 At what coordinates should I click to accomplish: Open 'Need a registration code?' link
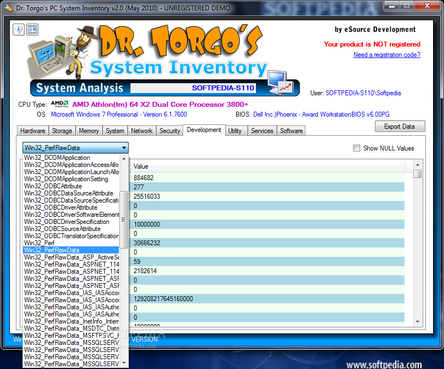(387, 55)
